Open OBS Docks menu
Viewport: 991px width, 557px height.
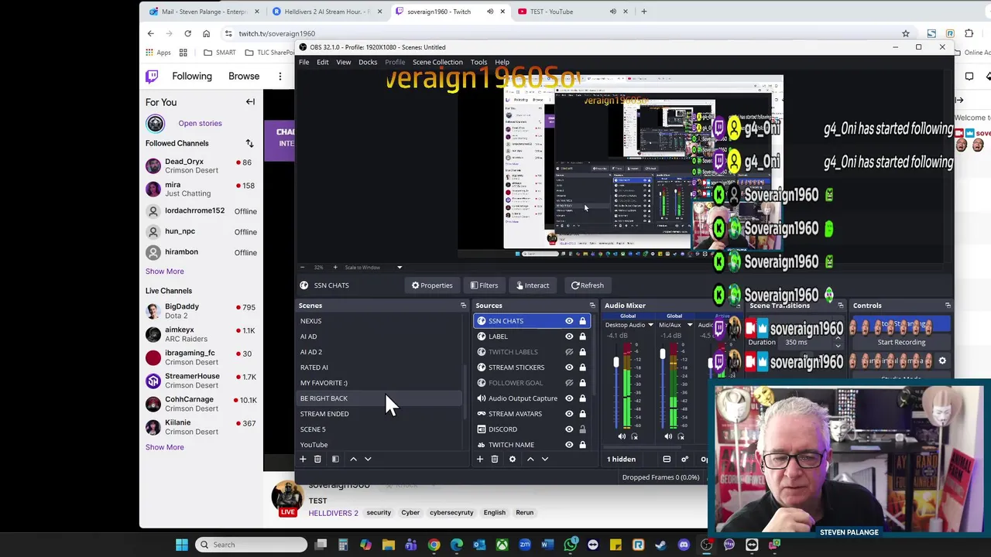pos(368,62)
